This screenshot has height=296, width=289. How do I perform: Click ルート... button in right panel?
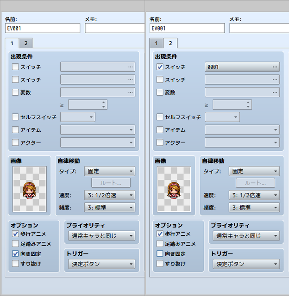(x=255, y=183)
